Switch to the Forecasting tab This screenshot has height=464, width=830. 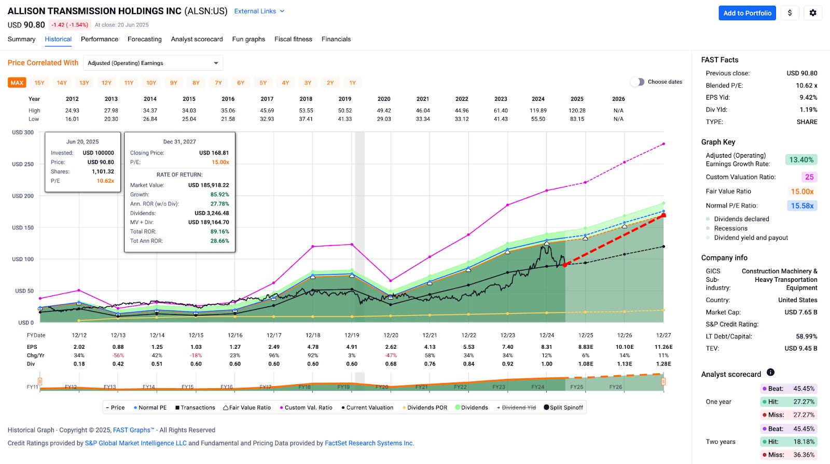pos(145,39)
